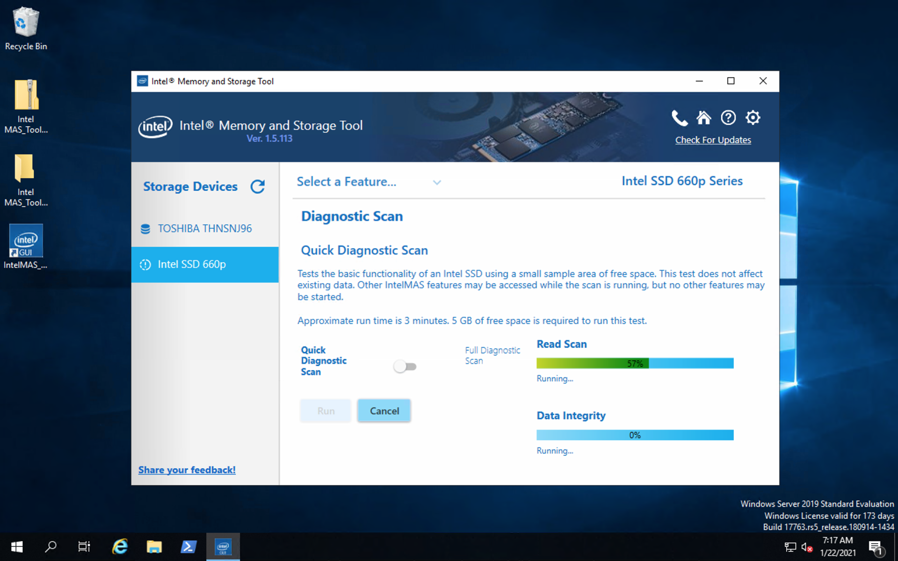This screenshot has height=561, width=898.
Task: Open taskbar search magnifier
Action: [51, 547]
